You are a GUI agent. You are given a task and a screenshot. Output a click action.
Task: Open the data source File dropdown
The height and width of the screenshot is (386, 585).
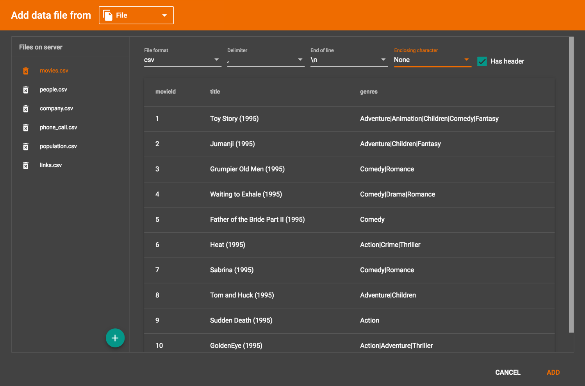coord(136,15)
